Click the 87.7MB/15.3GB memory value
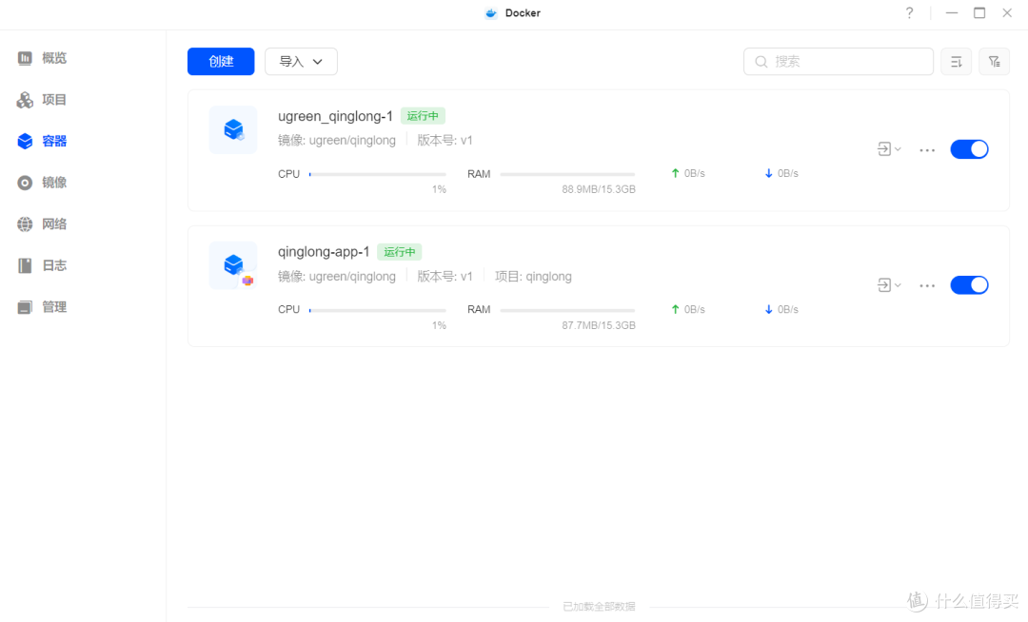Image resolution: width=1028 pixels, height=622 pixels. click(599, 325)
